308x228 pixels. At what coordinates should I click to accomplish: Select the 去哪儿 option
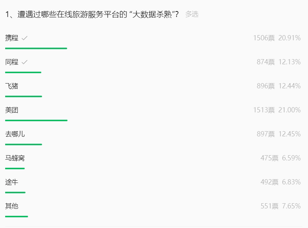(x=15, y=134)
